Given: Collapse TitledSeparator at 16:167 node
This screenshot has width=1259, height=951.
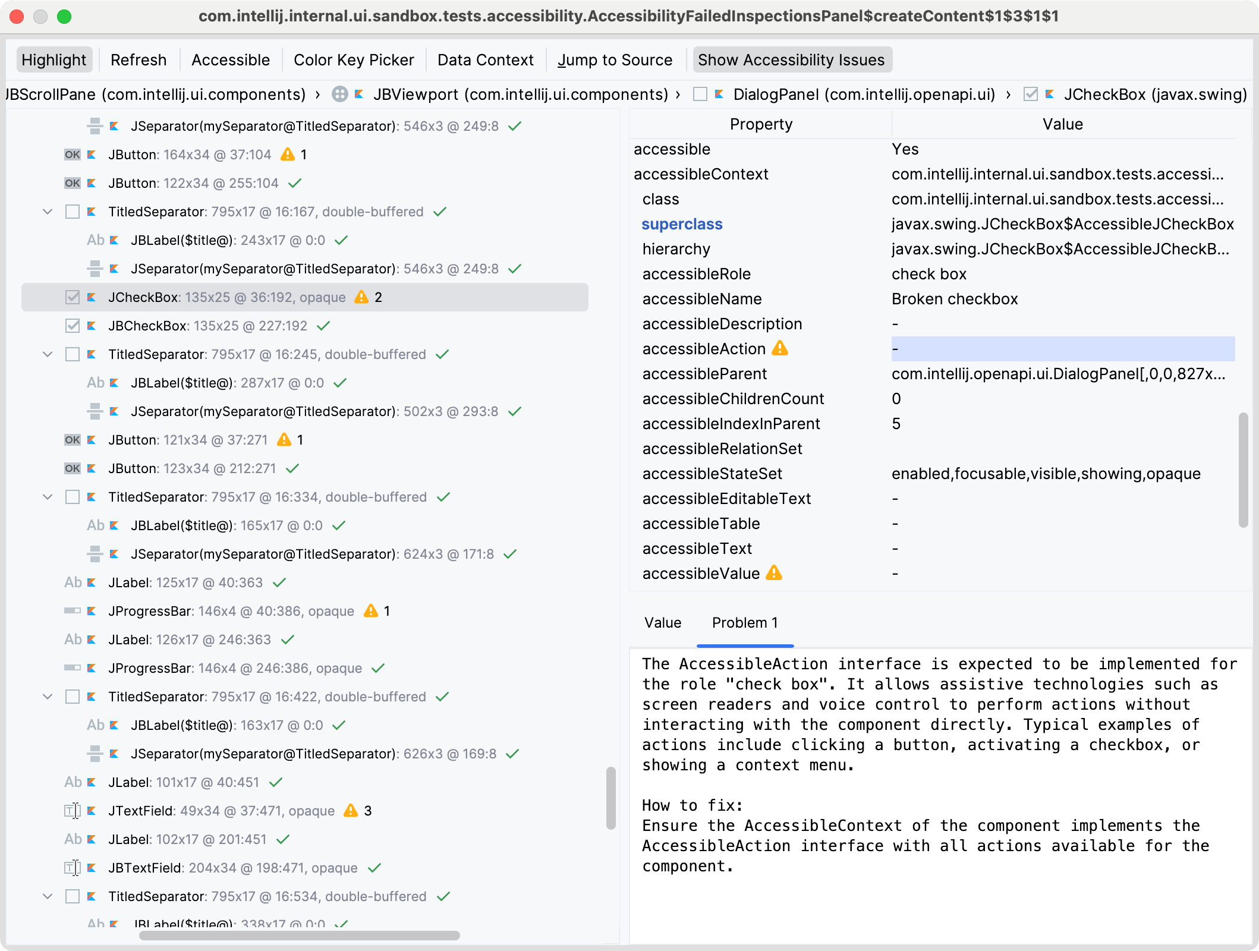Looking at the screenshot, I should tap(48, 212).
